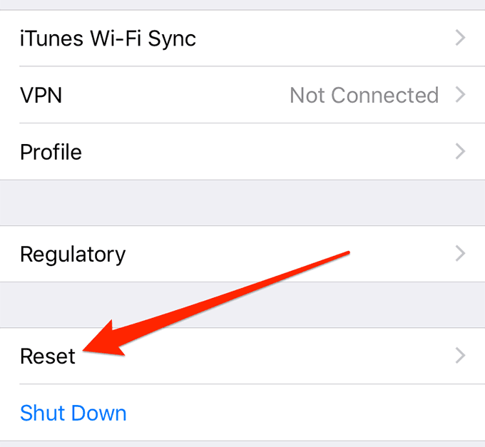Image resolution: width=485 pixels, height=447 pixels.
Task: Open the Regulatory information item
Action: coord(73,254)
